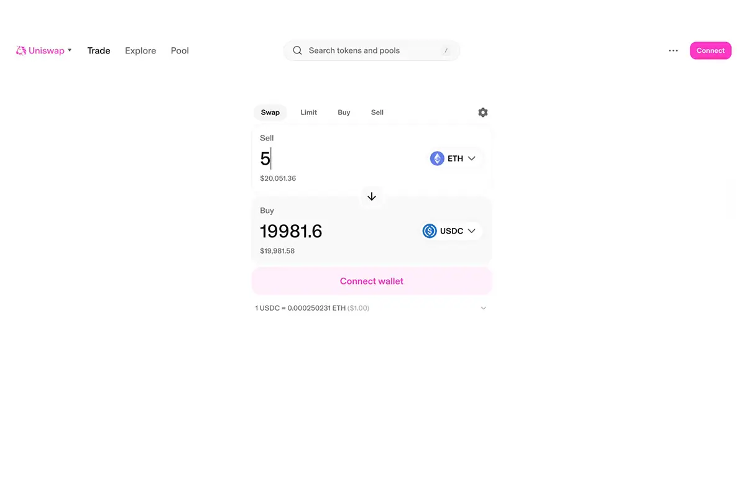Screen dimensions: 746x497
Task: Open the Uniswap menu dropdown arrow
Action: click(x=70, y=50)
